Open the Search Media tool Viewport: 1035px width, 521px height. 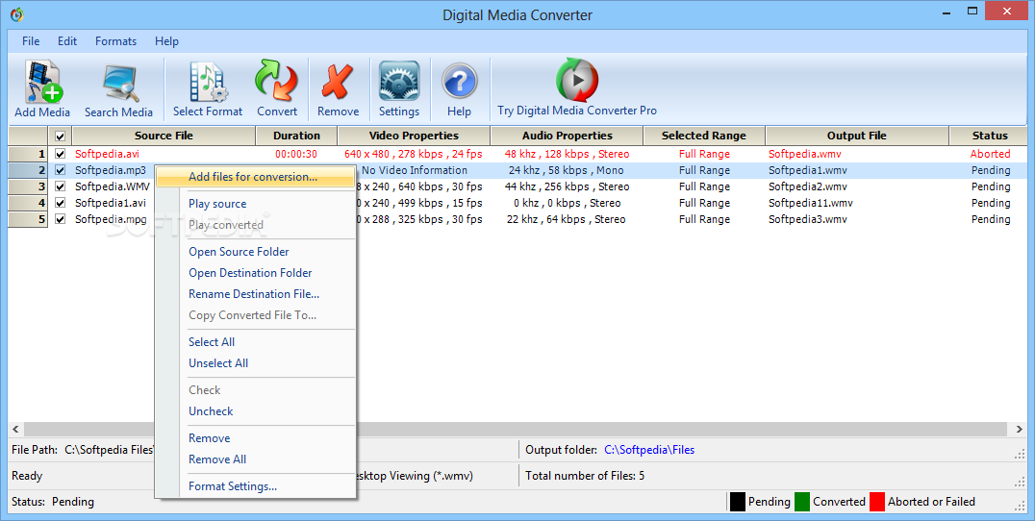point(119,89)
